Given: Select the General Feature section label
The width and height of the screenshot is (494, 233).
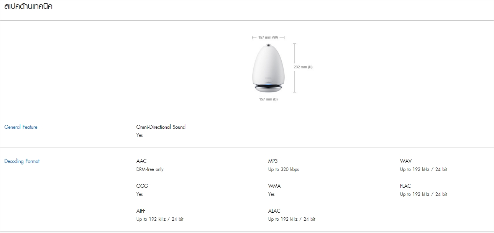Looking at the screenshot, I should pyautogui.click(x=21, y=127).
